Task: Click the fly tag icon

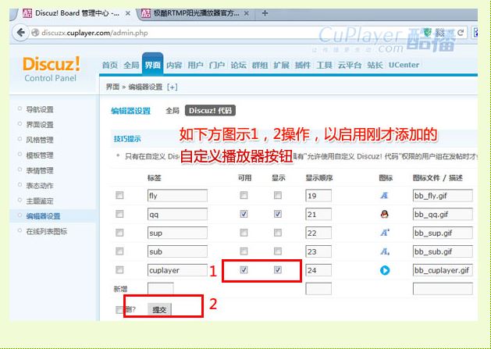Action: [x=384, y=195]
